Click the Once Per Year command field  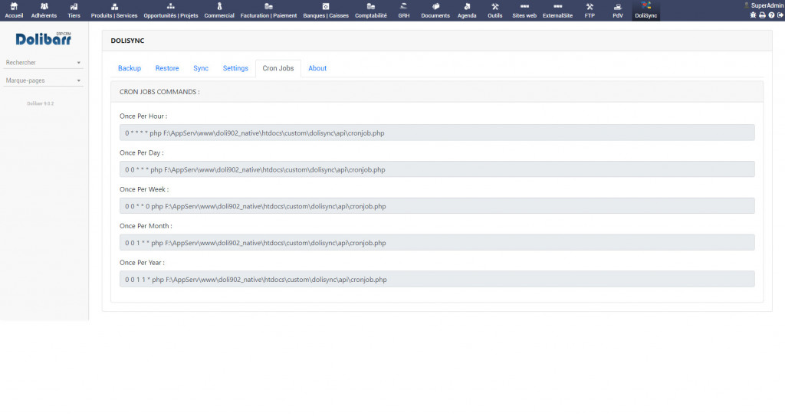tap(437, 280)
